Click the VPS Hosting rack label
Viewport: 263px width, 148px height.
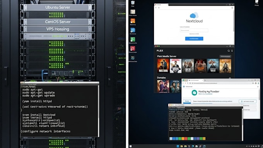point(58,29)
